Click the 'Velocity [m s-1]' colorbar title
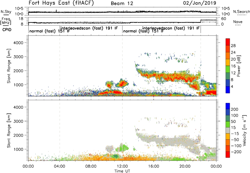Screen dimensions: 250x173 tap(244, 130)
